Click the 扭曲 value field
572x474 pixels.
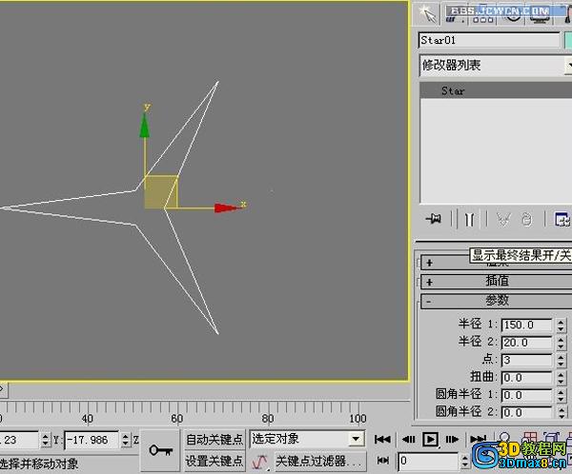click(527, 378)
